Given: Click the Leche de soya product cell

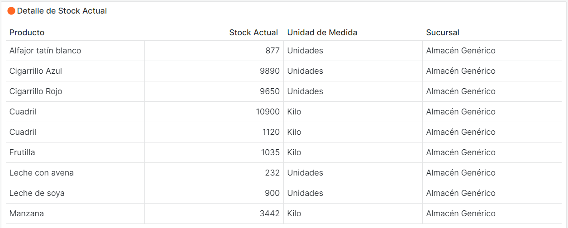Looking at the screenshot, I should point(37,193).
